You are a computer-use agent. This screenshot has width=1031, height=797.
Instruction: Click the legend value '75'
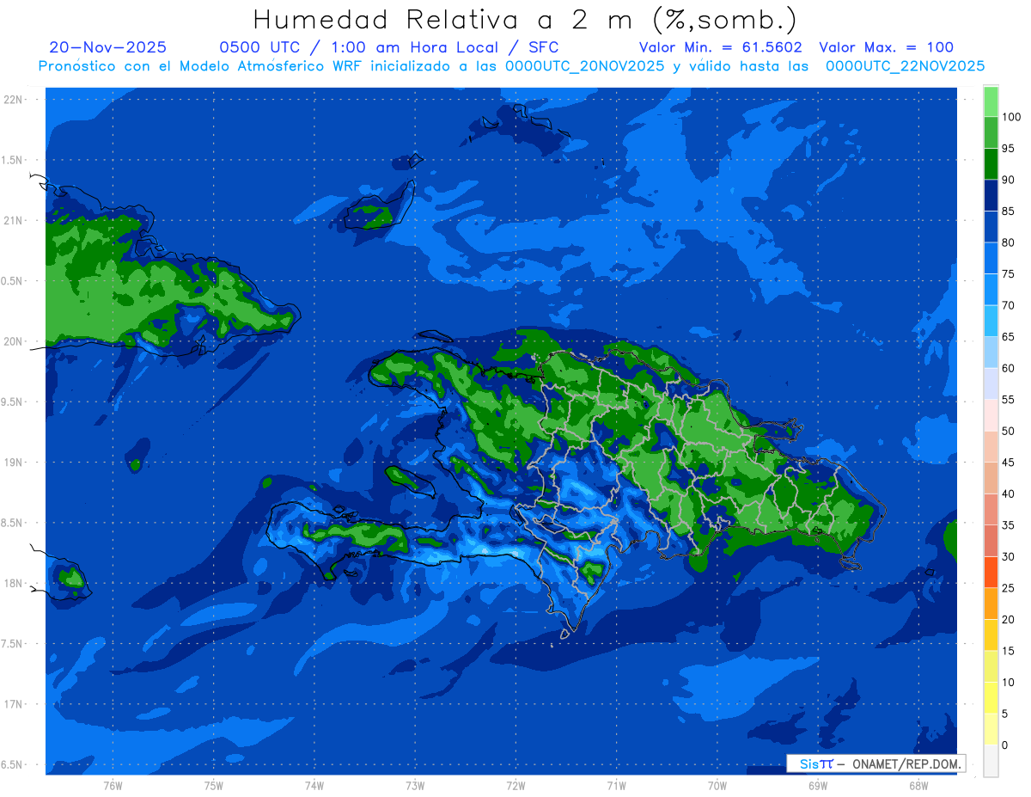1008,274
